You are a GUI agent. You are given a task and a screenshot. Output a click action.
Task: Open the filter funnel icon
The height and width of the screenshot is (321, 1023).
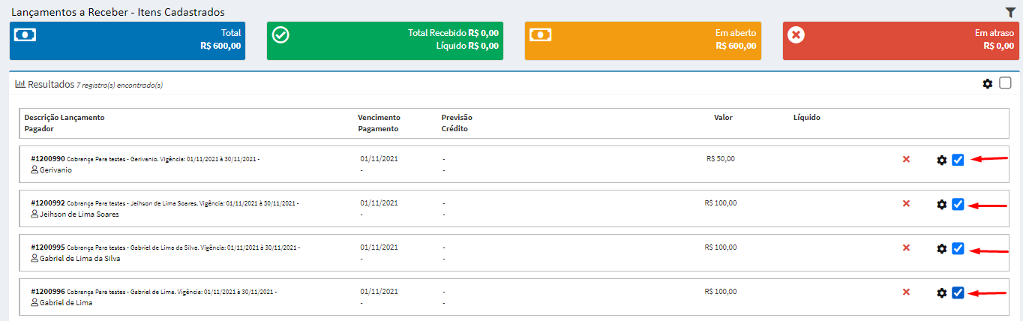1009,12
